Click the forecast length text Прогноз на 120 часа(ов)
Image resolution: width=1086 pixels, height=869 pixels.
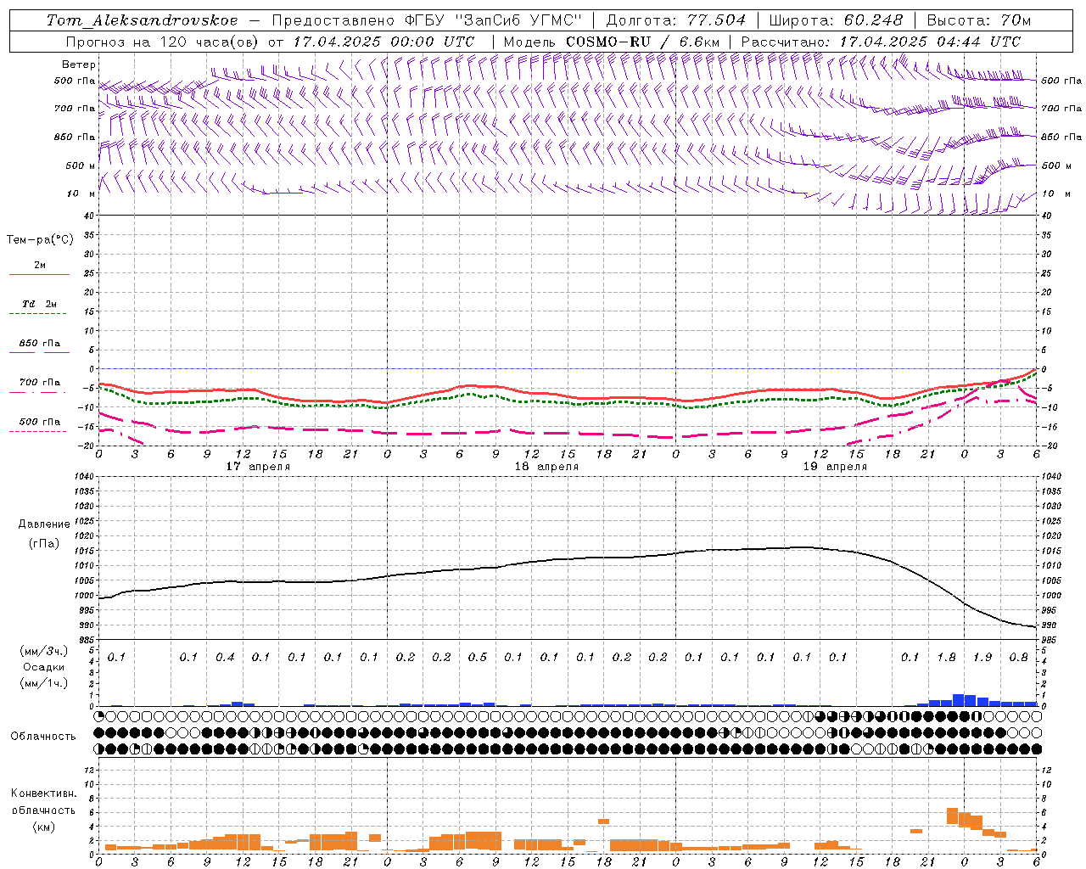point(163,42)
